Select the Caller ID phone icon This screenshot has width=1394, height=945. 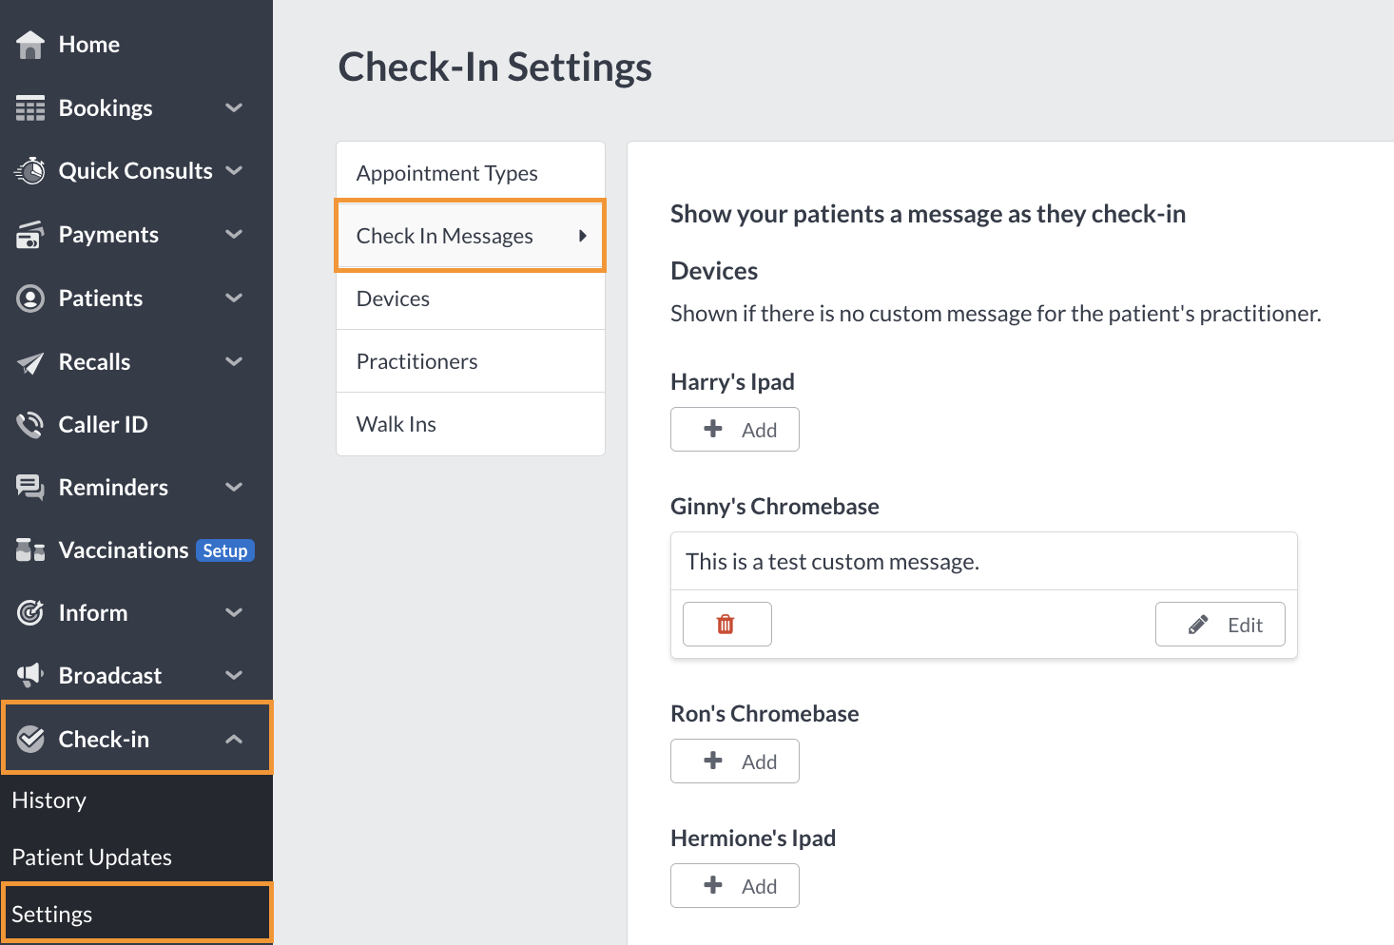coord(29,424)
